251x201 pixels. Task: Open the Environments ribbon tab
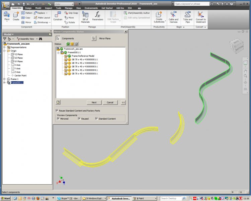pos(91,8)
